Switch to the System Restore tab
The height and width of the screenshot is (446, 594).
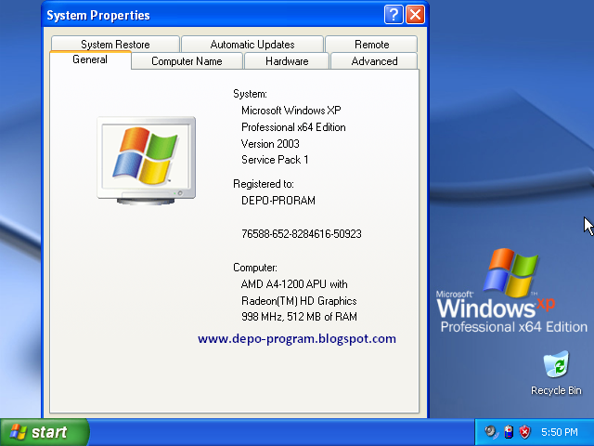tap(115, 44)
